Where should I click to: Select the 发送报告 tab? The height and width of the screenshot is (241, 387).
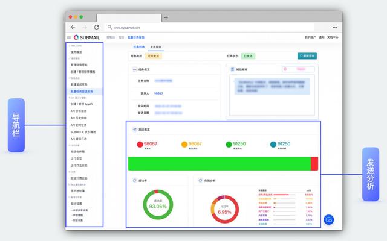(155, 46)
